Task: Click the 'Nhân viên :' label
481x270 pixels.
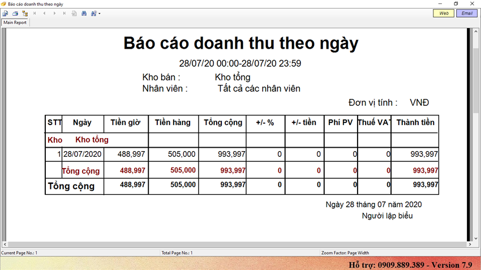Action: (x=165, y=89)
